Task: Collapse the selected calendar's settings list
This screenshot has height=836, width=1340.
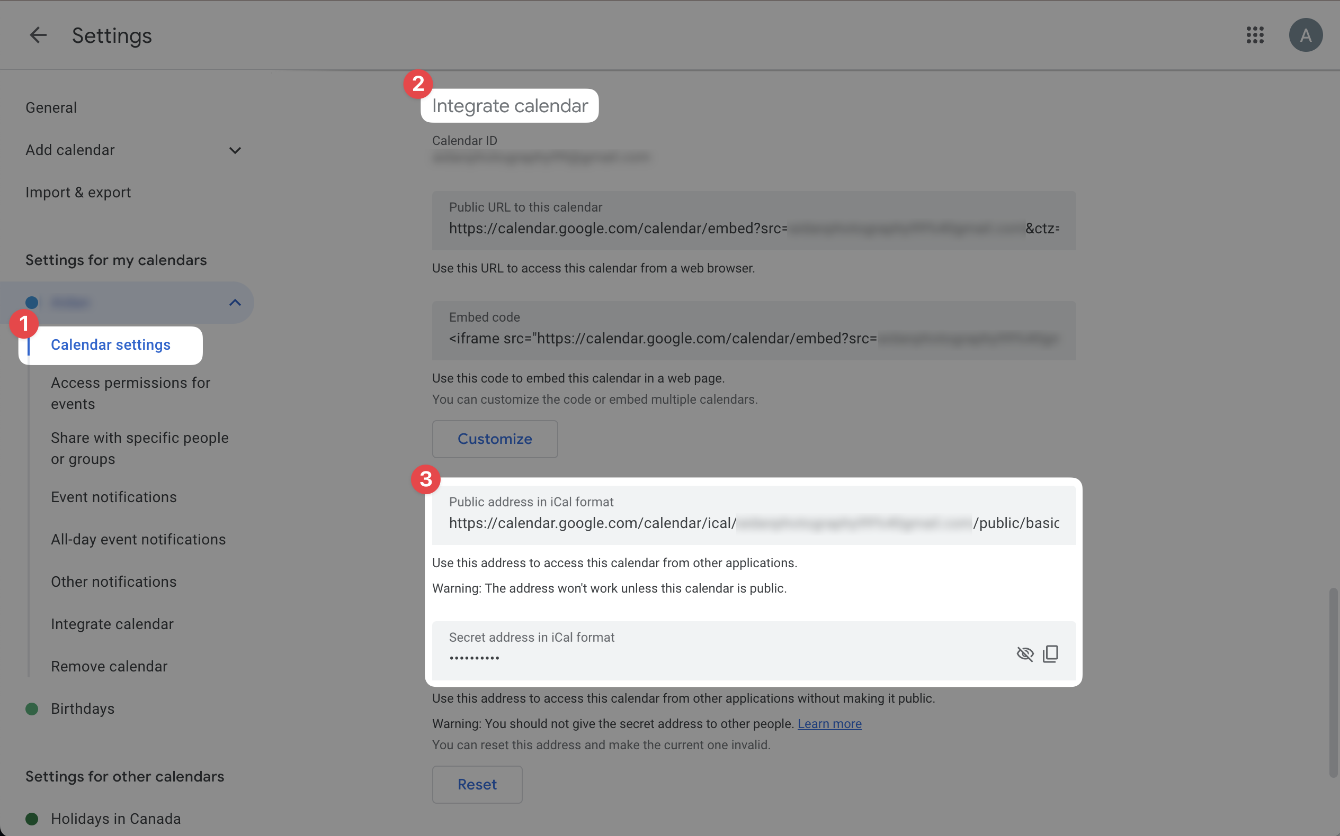Action: (235, 303)
